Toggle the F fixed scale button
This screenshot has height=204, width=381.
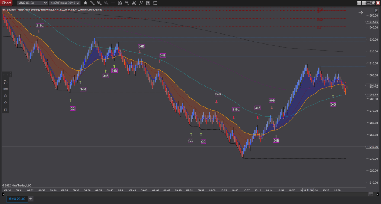click(377, 10)
